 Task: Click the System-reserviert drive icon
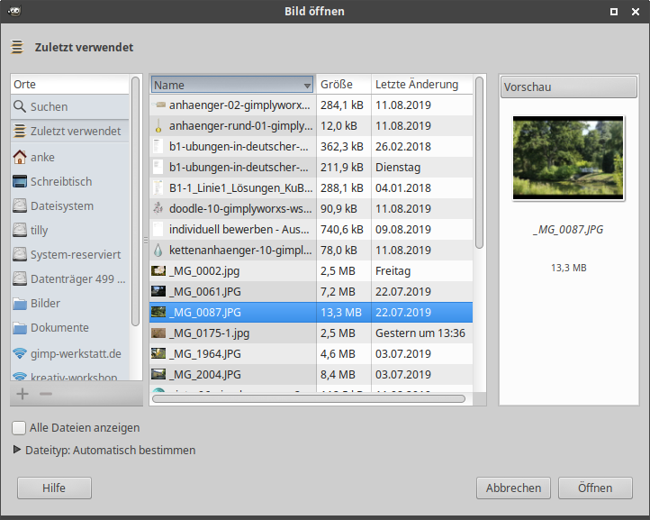(x=20, y=254)
